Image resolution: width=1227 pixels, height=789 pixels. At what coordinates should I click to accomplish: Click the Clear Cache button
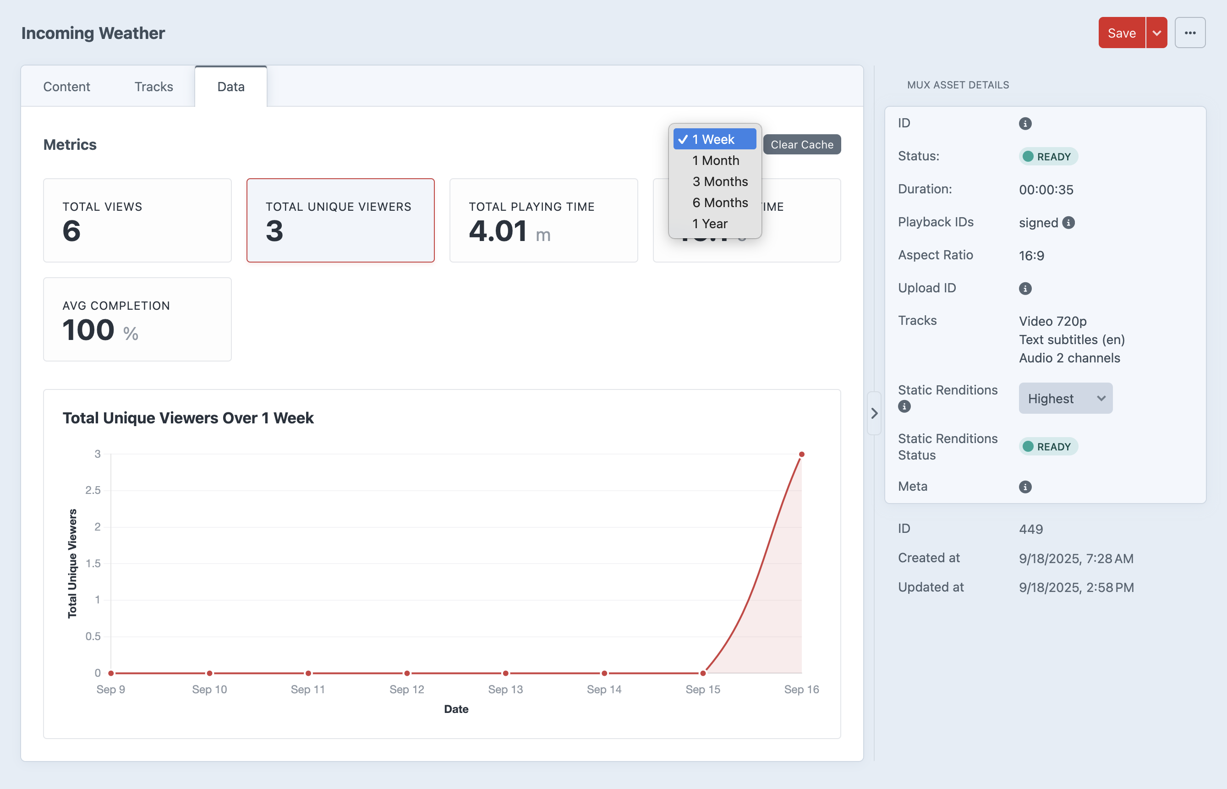point(801,144)
